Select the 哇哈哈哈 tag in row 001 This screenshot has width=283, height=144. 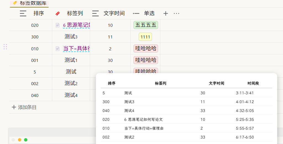point(146,60)
